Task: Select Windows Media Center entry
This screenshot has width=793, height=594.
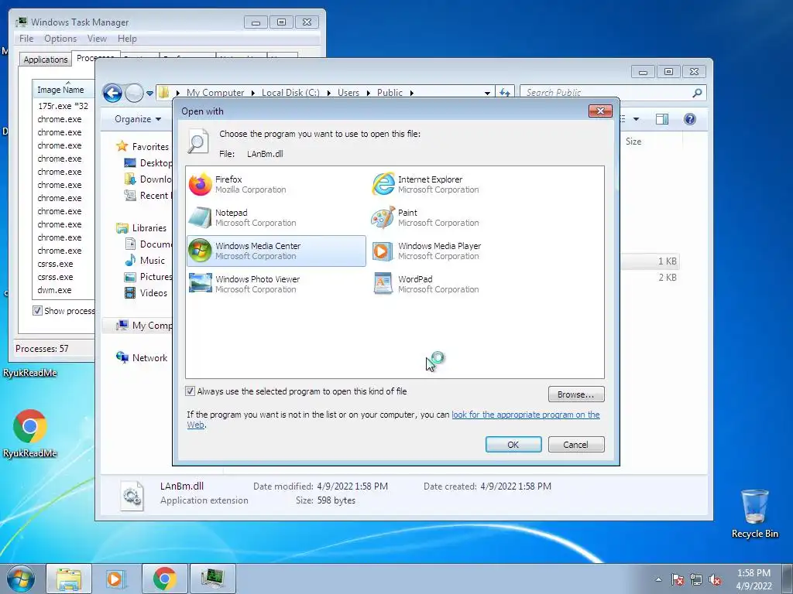Action: click(x=276, y=251)
